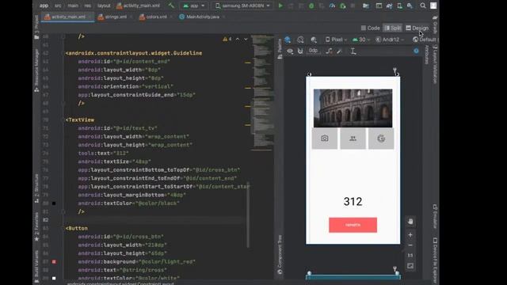Click the light red color swatch in the gutter
Viewport: 507px width, 285px height.
point(54,262)
